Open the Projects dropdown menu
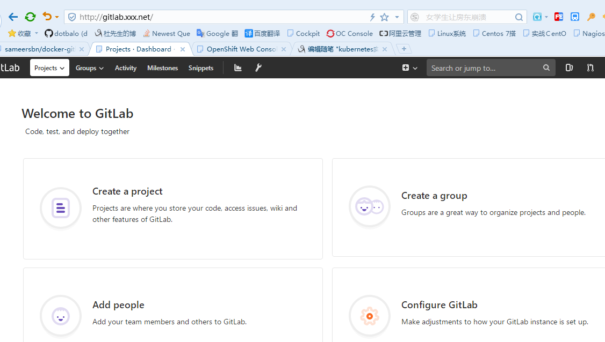 pyautogui.click(x=49, y=68)
